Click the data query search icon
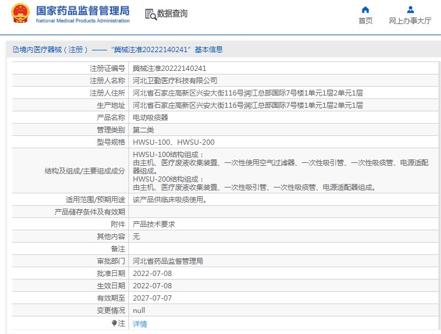441x334 pixels. 151,14
